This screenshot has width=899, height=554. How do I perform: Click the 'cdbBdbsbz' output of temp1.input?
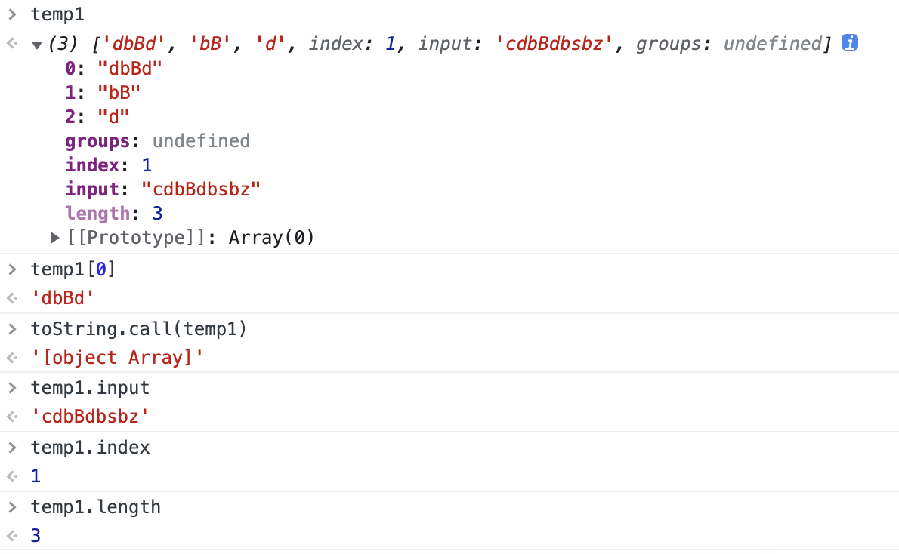pyautogui.click(x=90, y=417)
